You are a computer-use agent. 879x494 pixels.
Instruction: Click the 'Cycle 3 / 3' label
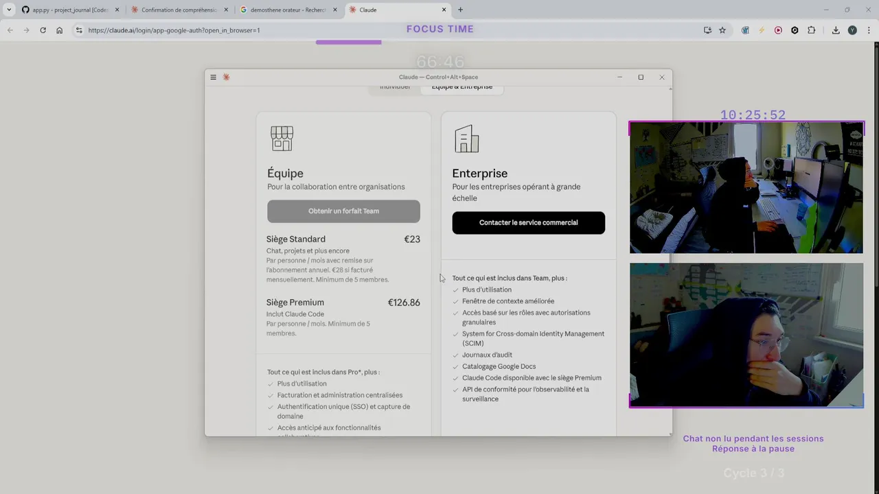click(753, 473)
